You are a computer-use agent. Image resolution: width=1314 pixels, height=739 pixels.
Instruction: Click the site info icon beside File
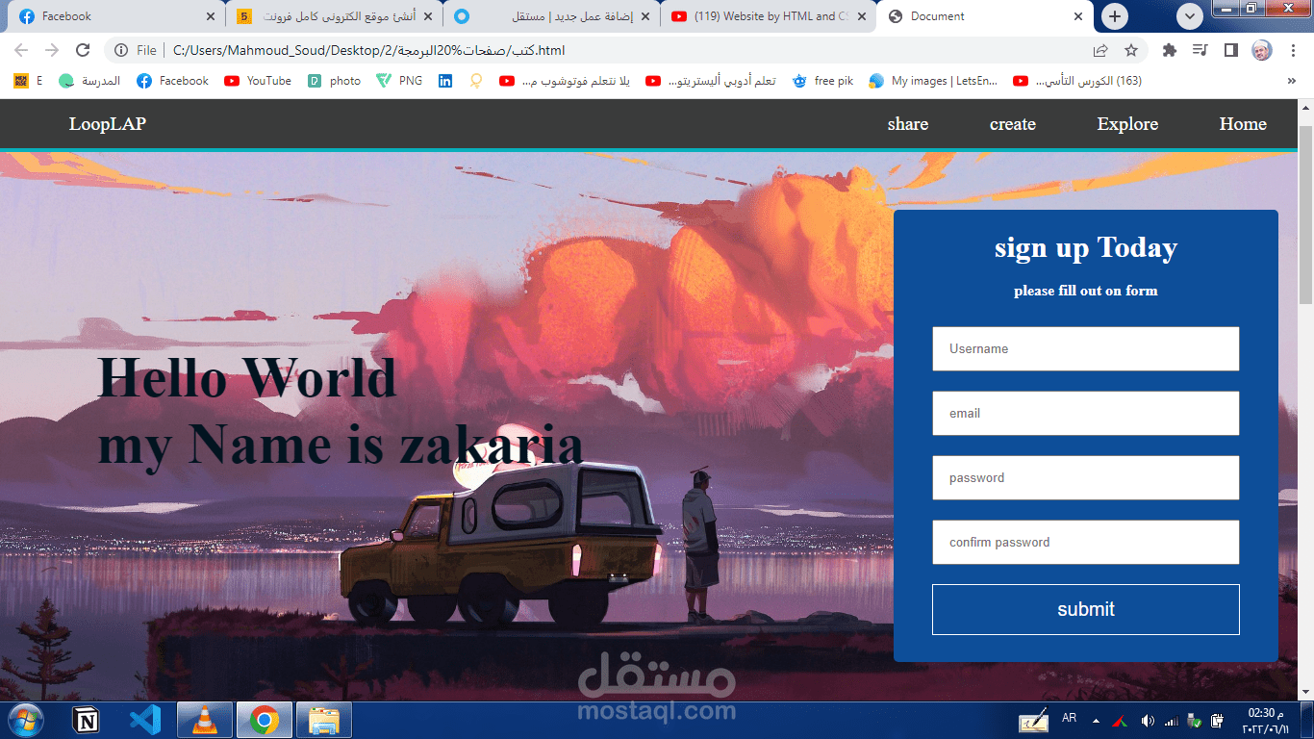click(x=121, y=50)
